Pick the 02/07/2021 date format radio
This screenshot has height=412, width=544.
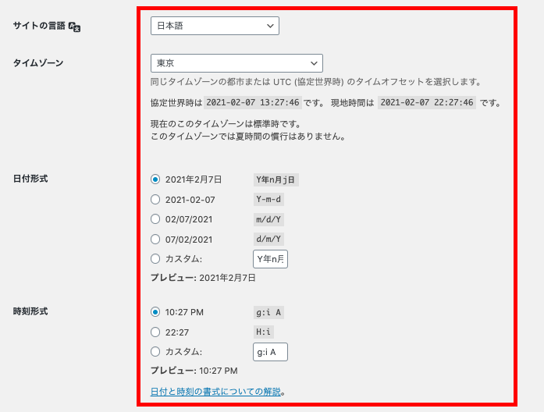point(155,219)
